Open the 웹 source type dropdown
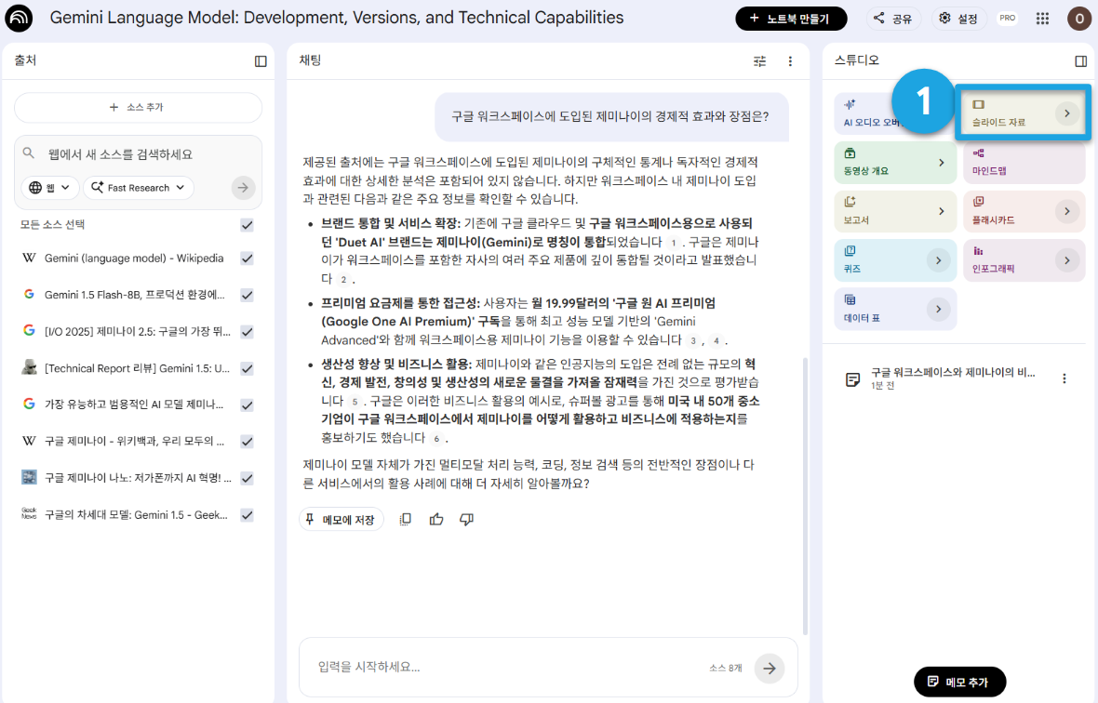The image size is (1098, 703). click(49, 188)
